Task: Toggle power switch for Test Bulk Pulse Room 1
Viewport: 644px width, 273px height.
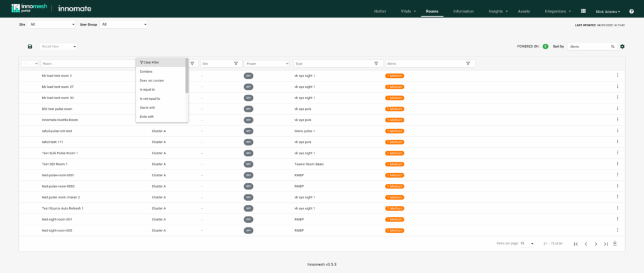Action: [x=248, y=153]
